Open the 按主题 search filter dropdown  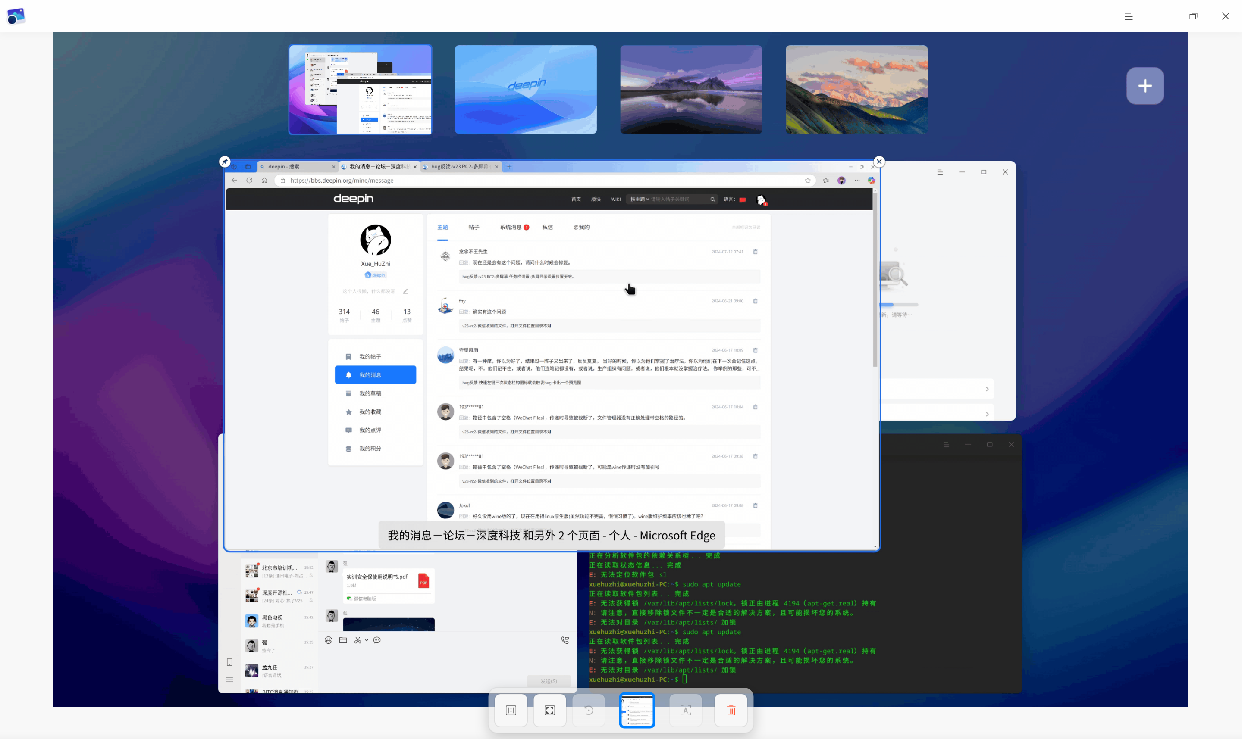[640, 199]
